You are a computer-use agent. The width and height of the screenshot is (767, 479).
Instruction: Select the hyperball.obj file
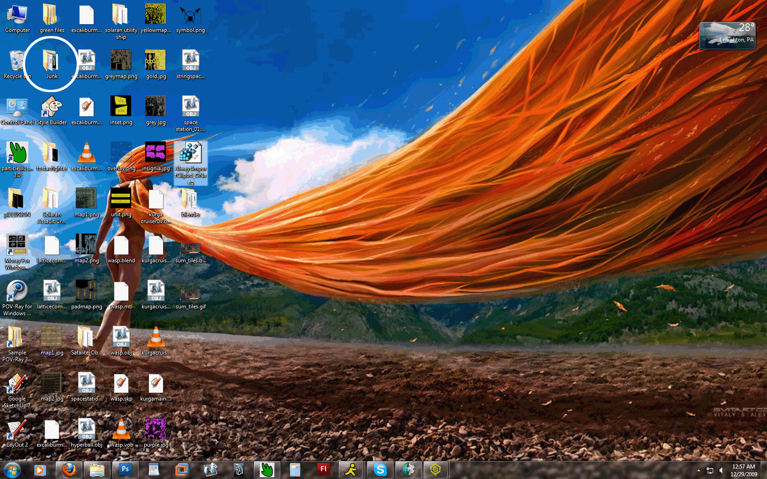click(x=86, y=433)
